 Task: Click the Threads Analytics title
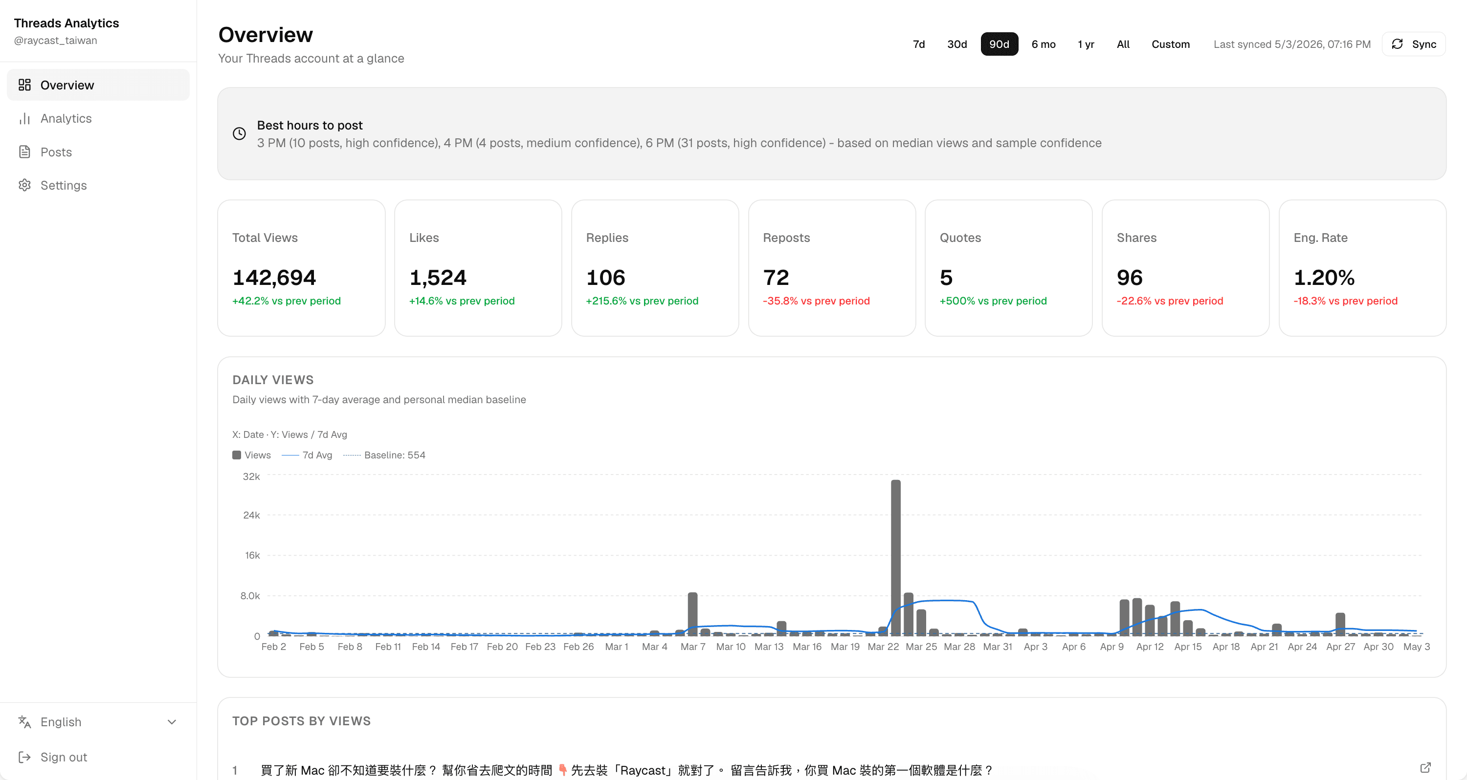66,23
